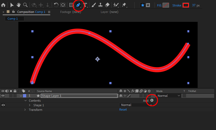Expand the Transform property group
216x130 pixels.
tap(25, 110)
